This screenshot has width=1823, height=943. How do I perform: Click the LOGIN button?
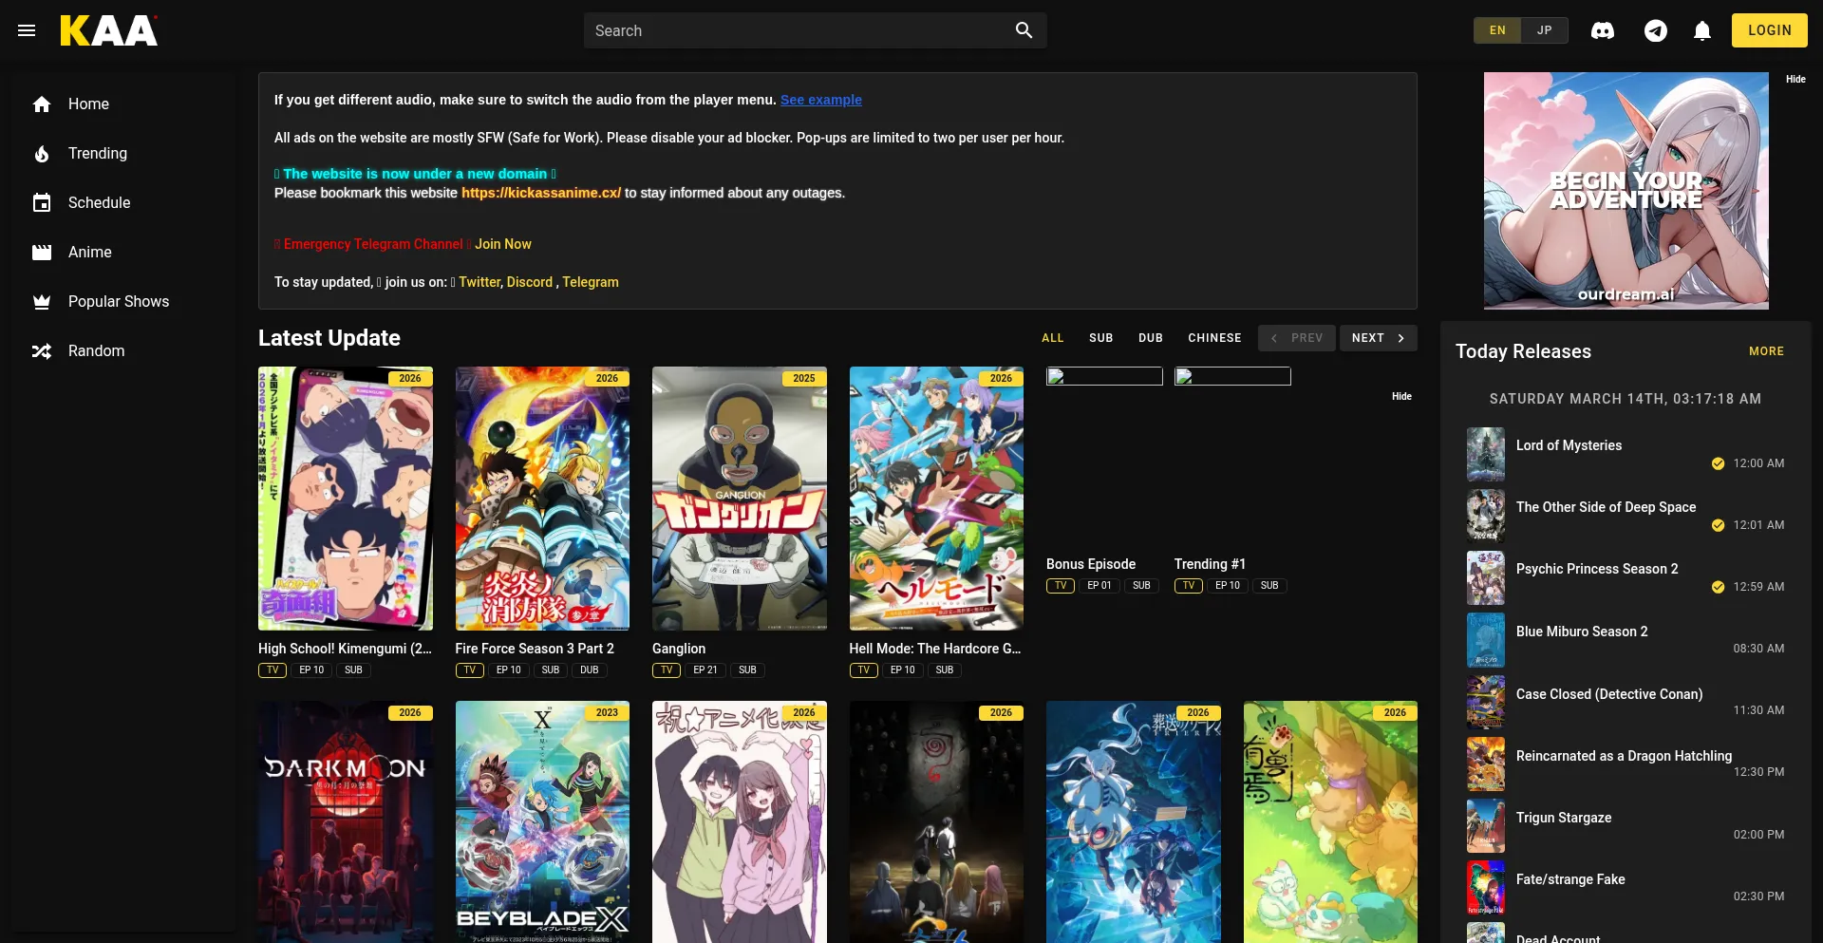tap(1770, 30)
